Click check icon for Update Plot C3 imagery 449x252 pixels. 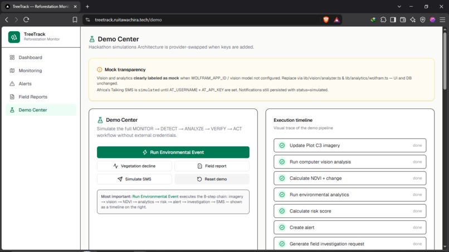(x=282, y=146)
